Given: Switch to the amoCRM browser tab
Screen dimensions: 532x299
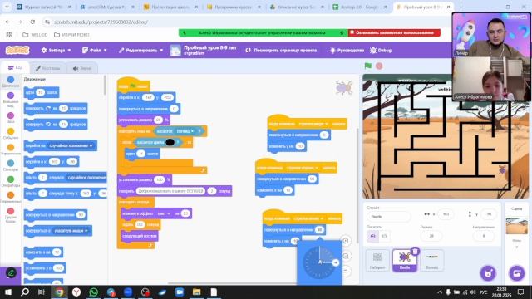Looking at the screenshot, I should [106, 7].
